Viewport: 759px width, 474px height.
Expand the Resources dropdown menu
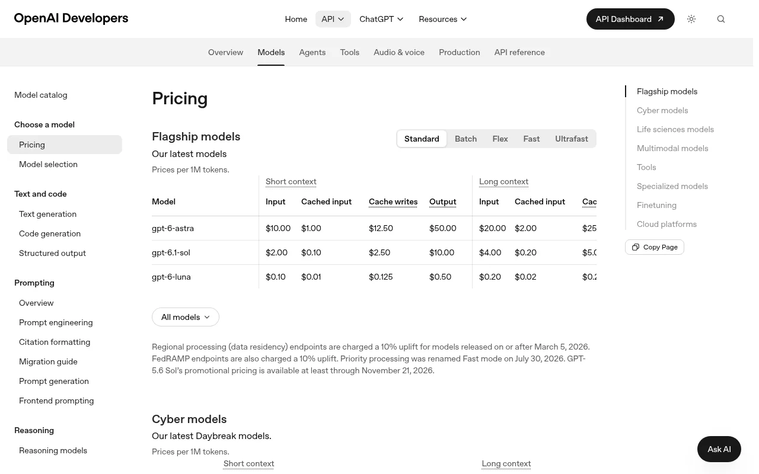pyautogui.click(x=443, y=19)
